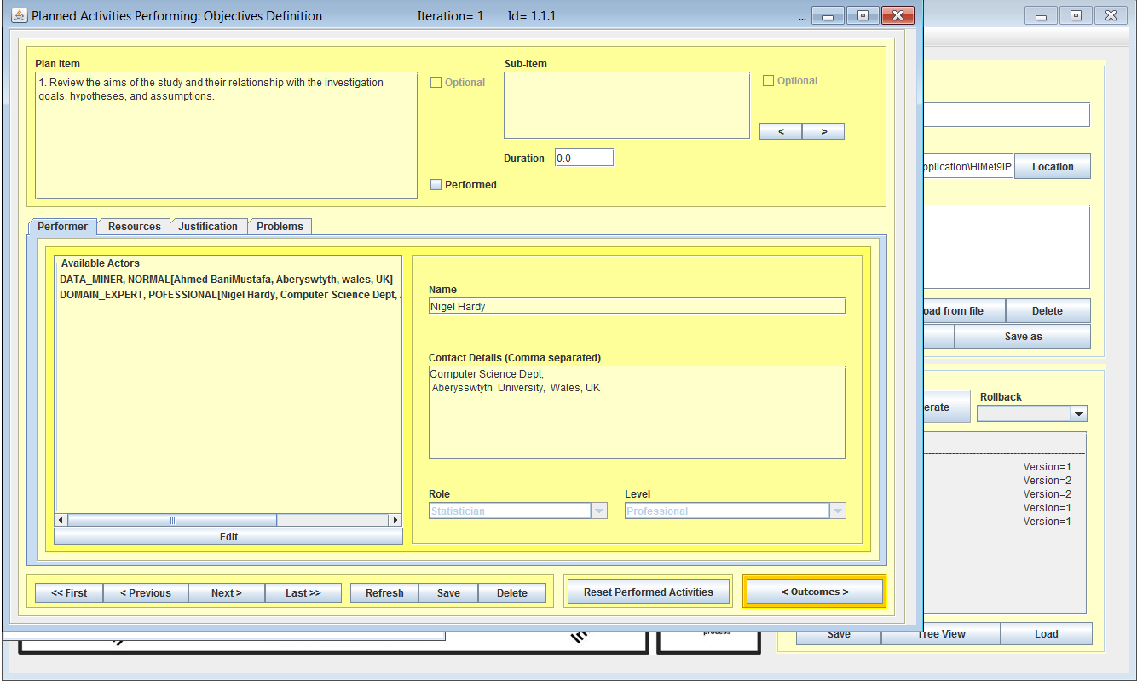Click the load from file button in back window
Image resolution: width=1137 pixels, height=681 pixels.
[x=964, y=311]
